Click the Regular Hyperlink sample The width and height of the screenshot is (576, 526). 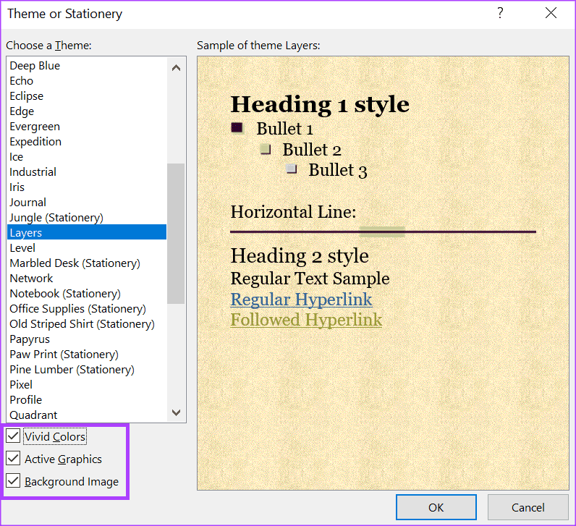(301, 300)
